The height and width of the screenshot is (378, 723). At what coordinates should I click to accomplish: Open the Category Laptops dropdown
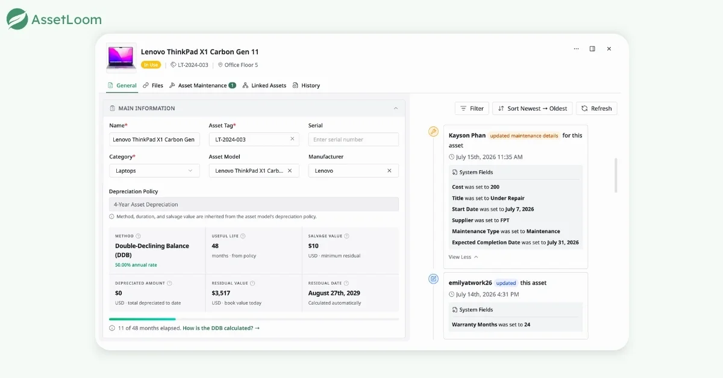[x=154, y=170]
